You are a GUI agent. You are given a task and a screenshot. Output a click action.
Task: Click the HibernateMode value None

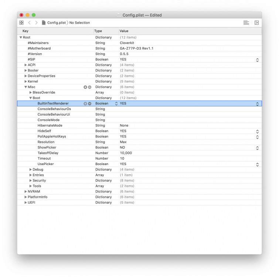124,126
